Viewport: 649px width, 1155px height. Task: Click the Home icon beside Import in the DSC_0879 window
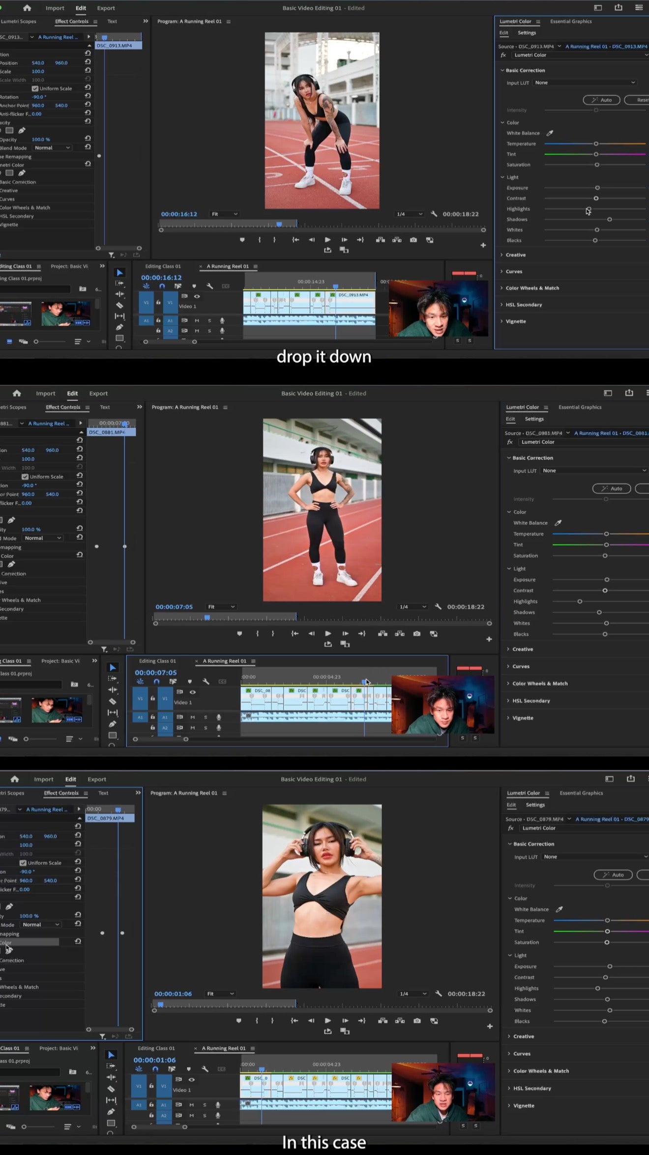(x=15, y=779)
